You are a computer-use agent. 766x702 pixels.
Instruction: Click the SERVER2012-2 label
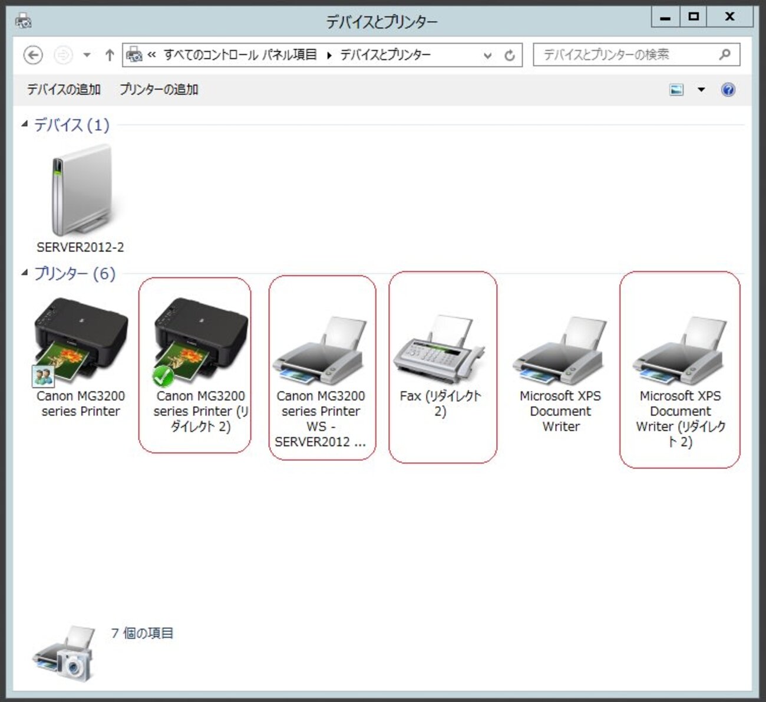click(x=81, y=247)
